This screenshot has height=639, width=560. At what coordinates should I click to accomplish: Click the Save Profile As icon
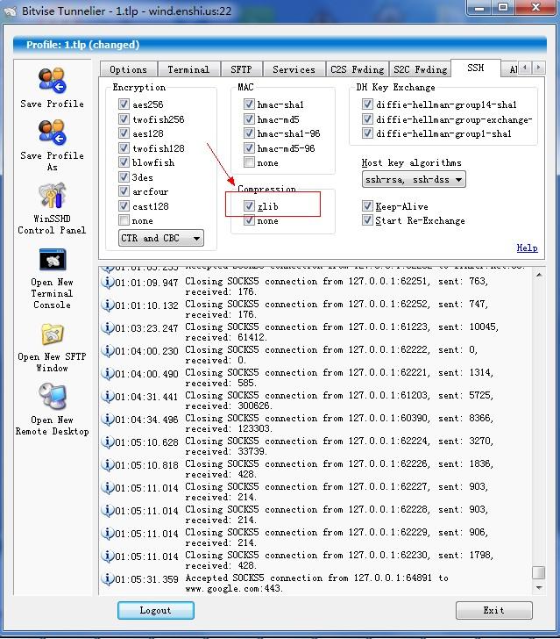pyautogui.click(x=52, y=133)
